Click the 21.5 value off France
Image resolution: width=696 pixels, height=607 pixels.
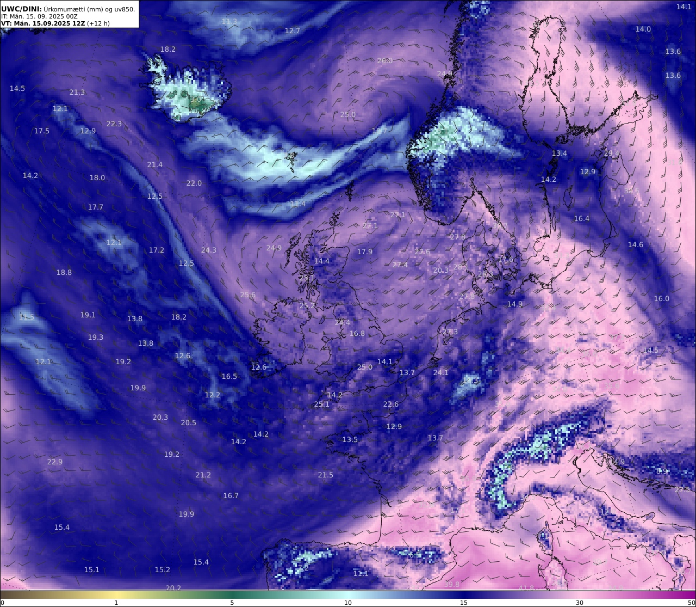coord(326,475)
